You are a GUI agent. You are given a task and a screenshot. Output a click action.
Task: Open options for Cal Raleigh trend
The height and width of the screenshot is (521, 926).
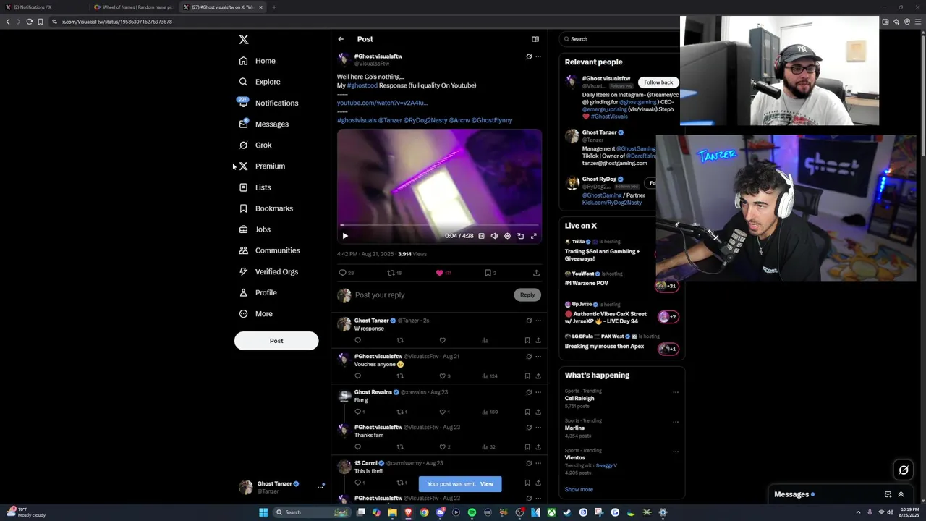[676, 392]
